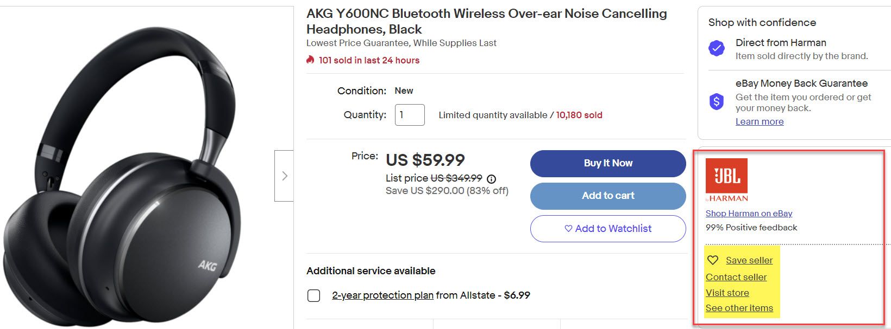The image size is (891, 329).
Task: Open the Learn more link
Action: coord(759,121)
